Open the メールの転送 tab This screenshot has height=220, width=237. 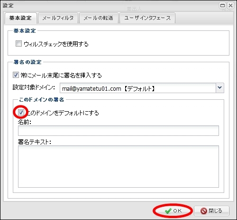(99, 18)
